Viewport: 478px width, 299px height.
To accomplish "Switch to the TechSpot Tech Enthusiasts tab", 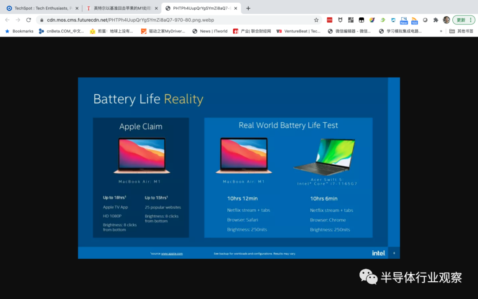I will click(x=42, y=8).
